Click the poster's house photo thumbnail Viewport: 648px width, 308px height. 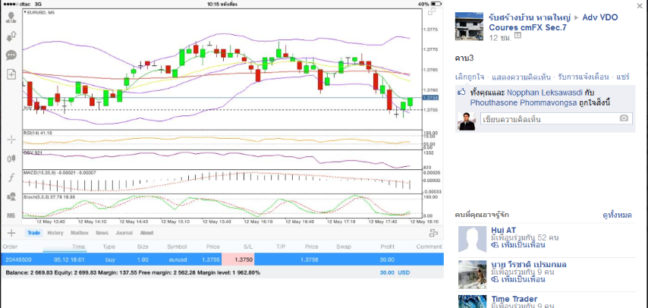tap(469, 26)
